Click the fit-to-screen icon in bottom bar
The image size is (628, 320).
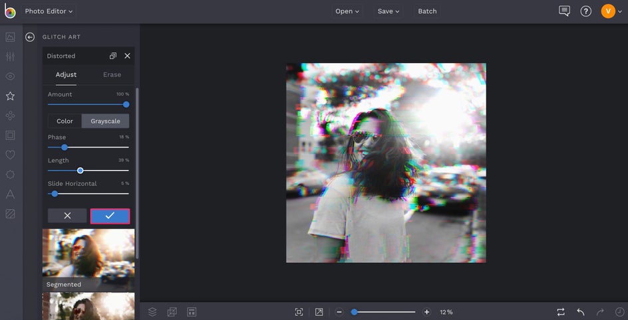click(x=299, y=311)
